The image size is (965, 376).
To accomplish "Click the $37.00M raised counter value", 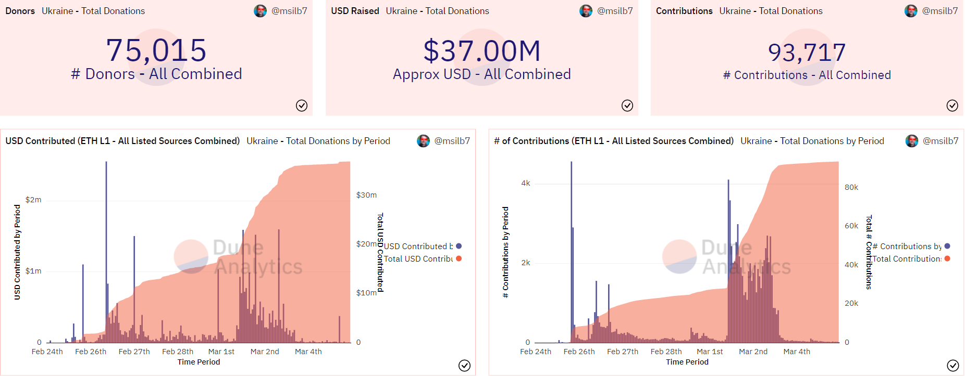I will (482, 51).
